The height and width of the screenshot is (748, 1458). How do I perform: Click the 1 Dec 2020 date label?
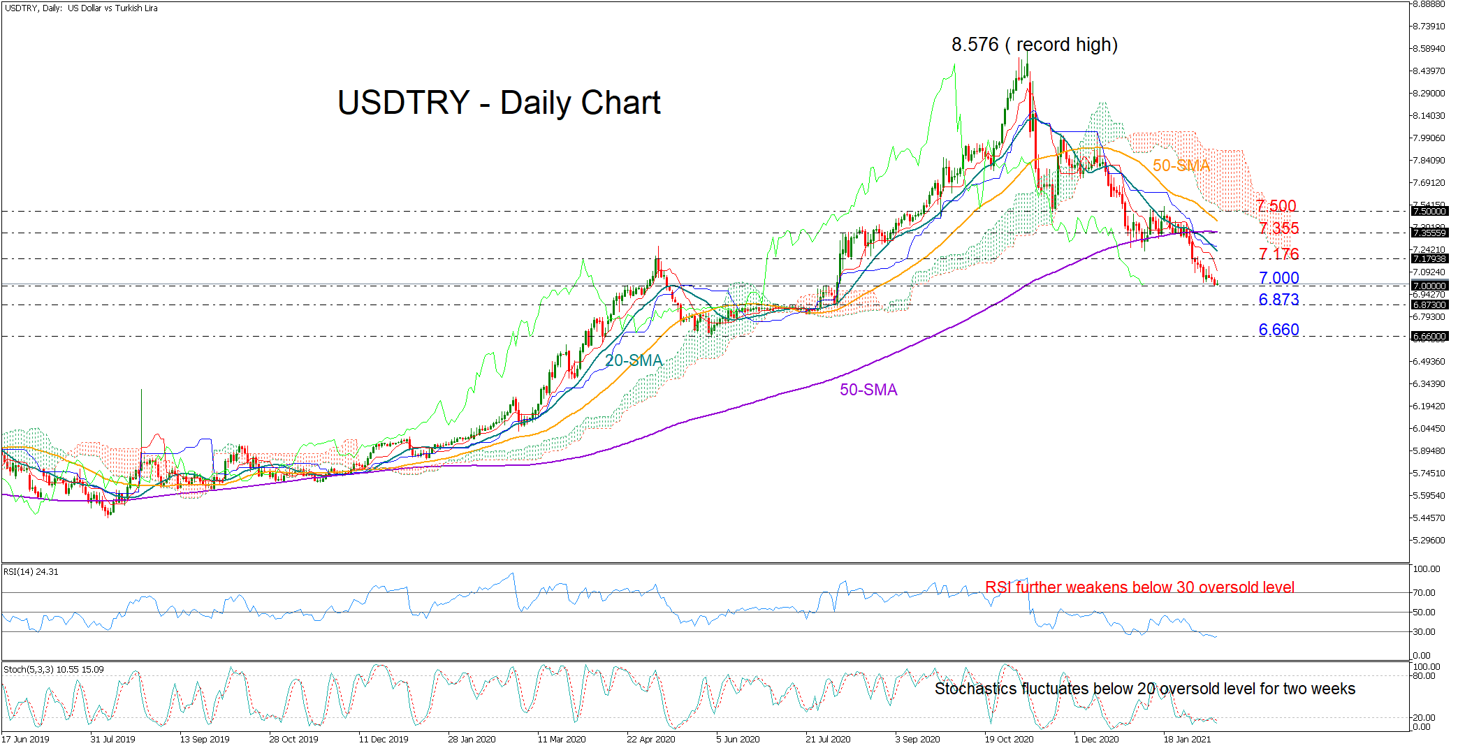coord(1096,739)
